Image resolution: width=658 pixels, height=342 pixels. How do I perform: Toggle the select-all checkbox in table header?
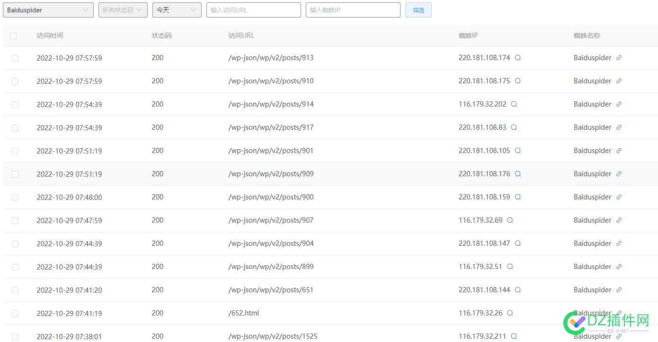click(x=13, y=36)
